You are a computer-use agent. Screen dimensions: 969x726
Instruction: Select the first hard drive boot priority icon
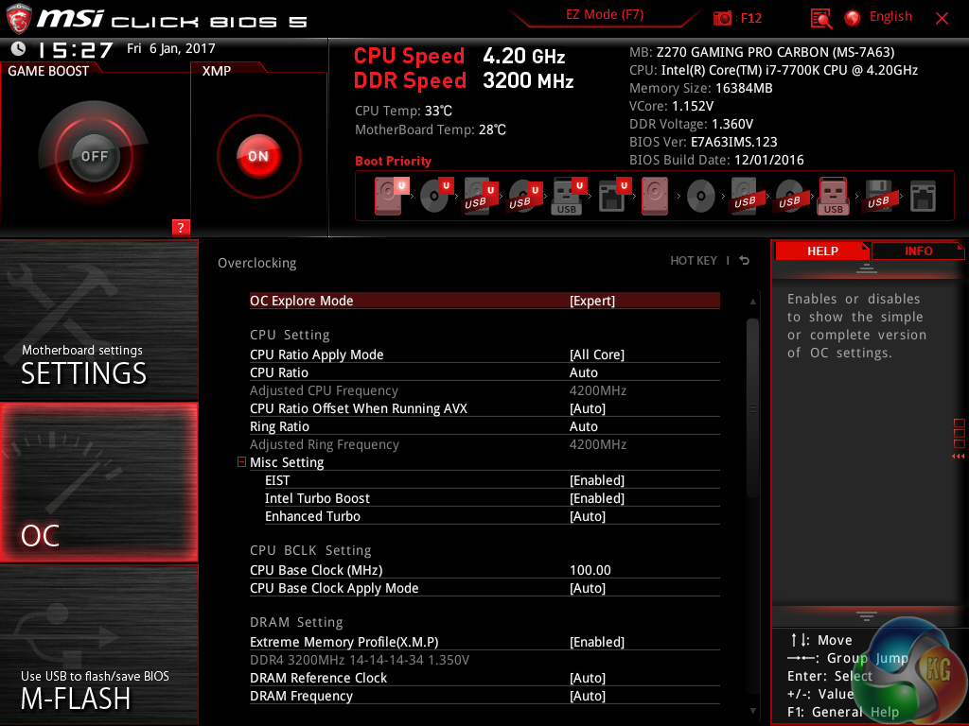coord(388,197)
